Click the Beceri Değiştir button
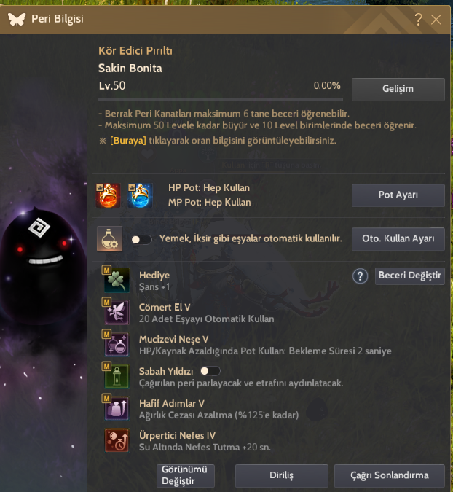 (x=410, y=276)
